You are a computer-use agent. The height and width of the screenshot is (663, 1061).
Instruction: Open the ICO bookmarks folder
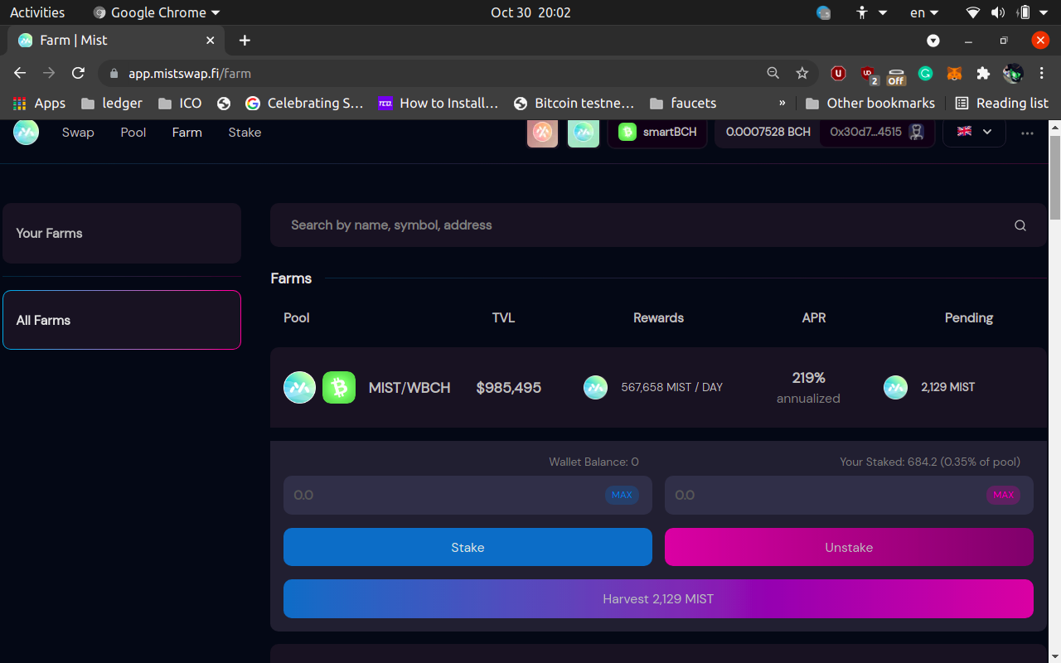[x=180, y=104]
